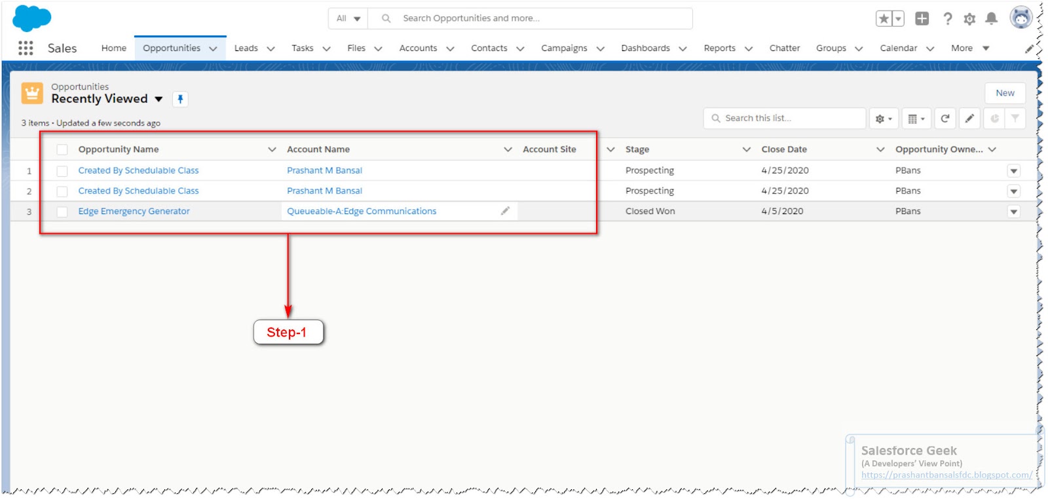The image size is (1048, 499).
Task: Open Opportunity Name column menu chevron
Action: coord(272,149)
